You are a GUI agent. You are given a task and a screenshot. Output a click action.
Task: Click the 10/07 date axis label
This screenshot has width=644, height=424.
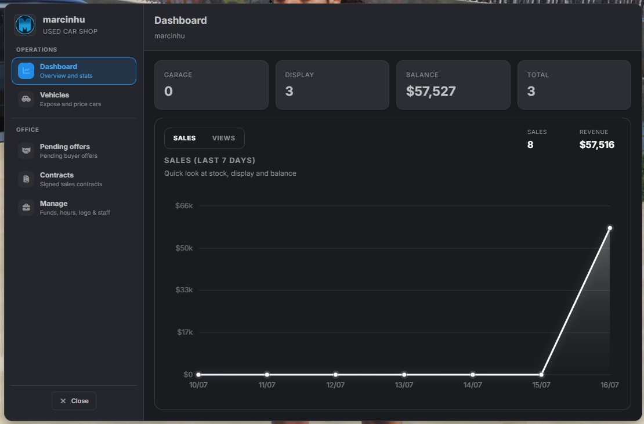pos(198,385)
